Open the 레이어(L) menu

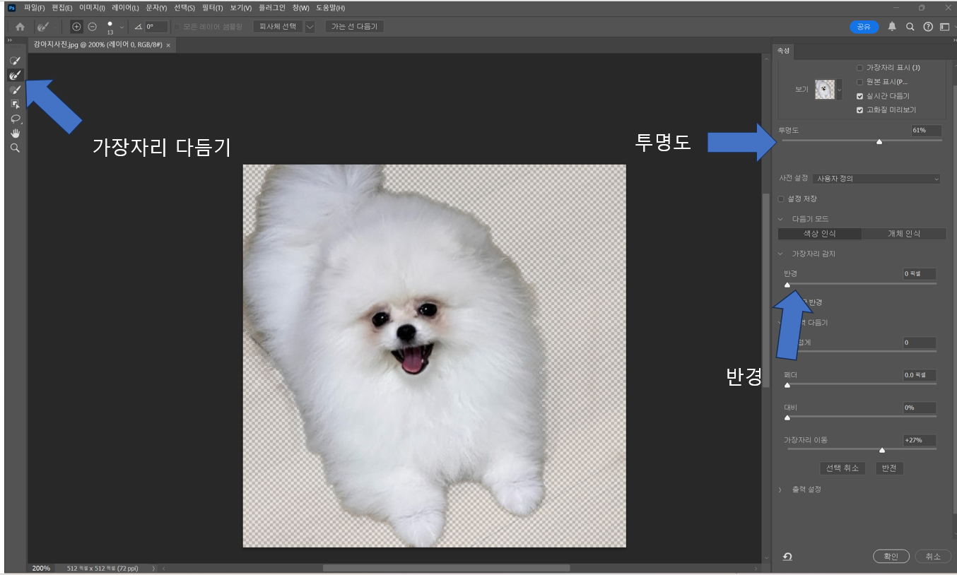125,8
